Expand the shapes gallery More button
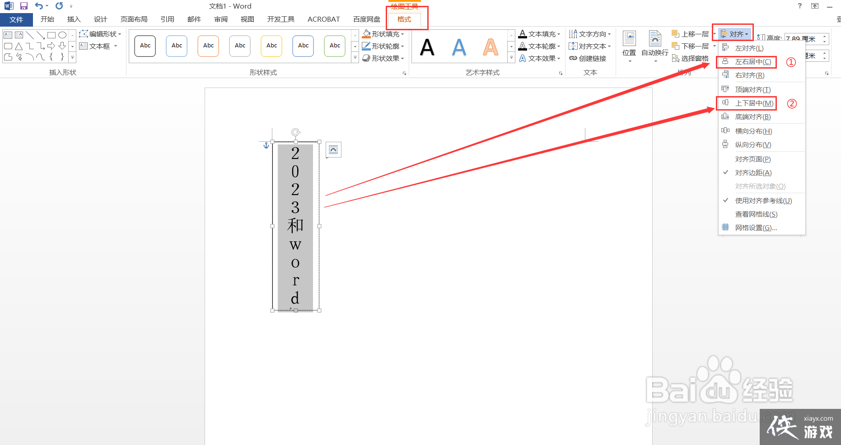Viewport: 841px width, 445px height. tap(72, 57)
